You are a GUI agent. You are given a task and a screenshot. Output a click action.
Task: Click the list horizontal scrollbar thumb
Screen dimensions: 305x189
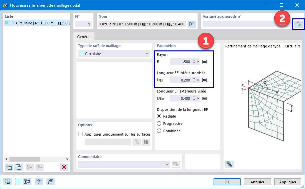tap(24, 159)
